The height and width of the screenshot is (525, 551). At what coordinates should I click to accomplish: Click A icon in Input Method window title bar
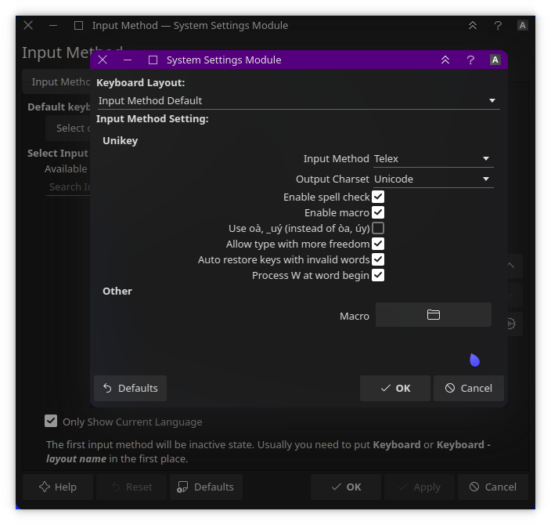pyautogui.click(x=523, y=26)
